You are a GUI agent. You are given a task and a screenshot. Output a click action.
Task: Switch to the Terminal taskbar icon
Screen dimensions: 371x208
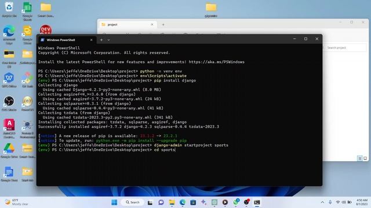tap(257, 202)
